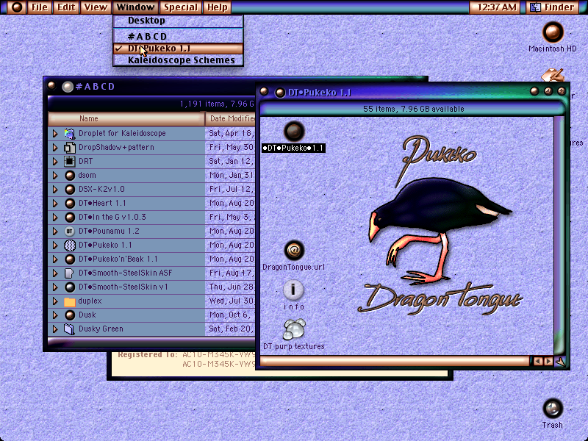Expand the dsom row

[x=55, y=175]
